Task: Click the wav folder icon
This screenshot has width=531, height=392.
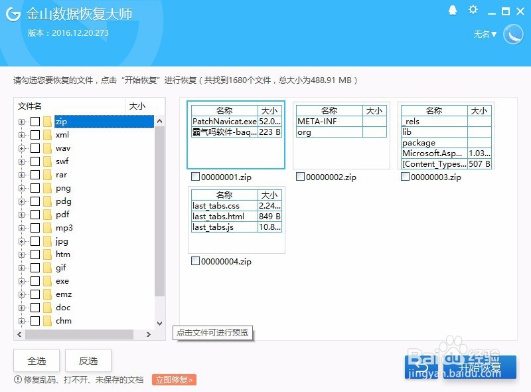Action: pos(47,148)
